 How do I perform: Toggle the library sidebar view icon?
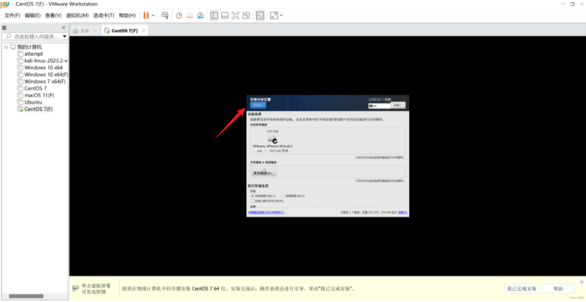coord(214,15)
